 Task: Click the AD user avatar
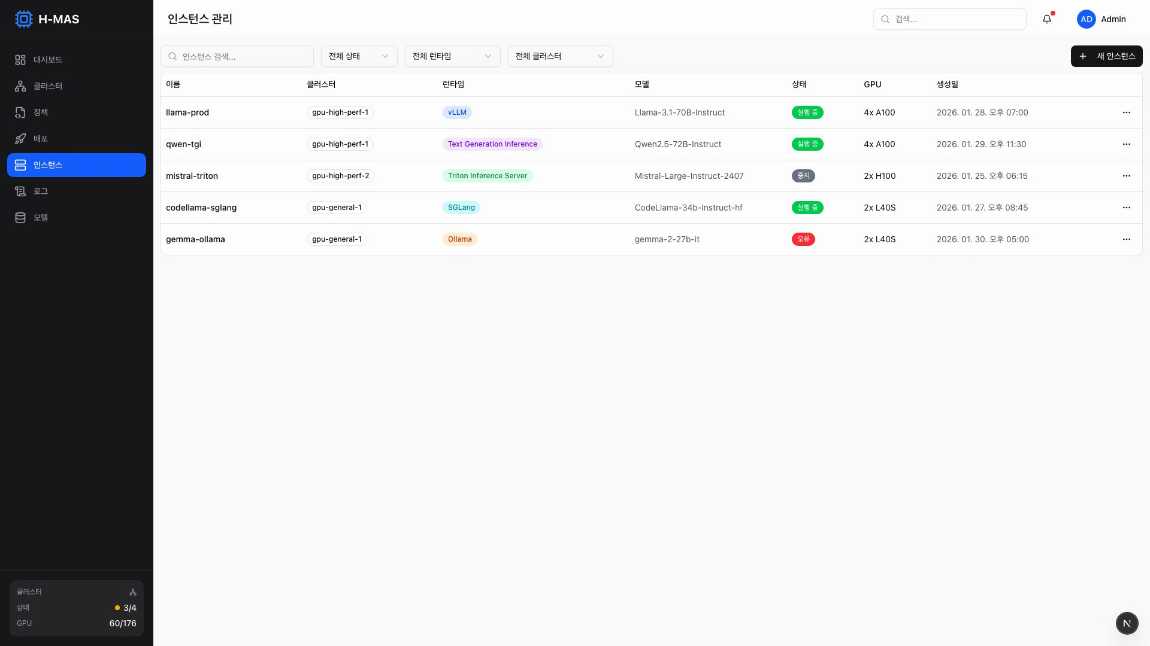(x=1086, y=19)
